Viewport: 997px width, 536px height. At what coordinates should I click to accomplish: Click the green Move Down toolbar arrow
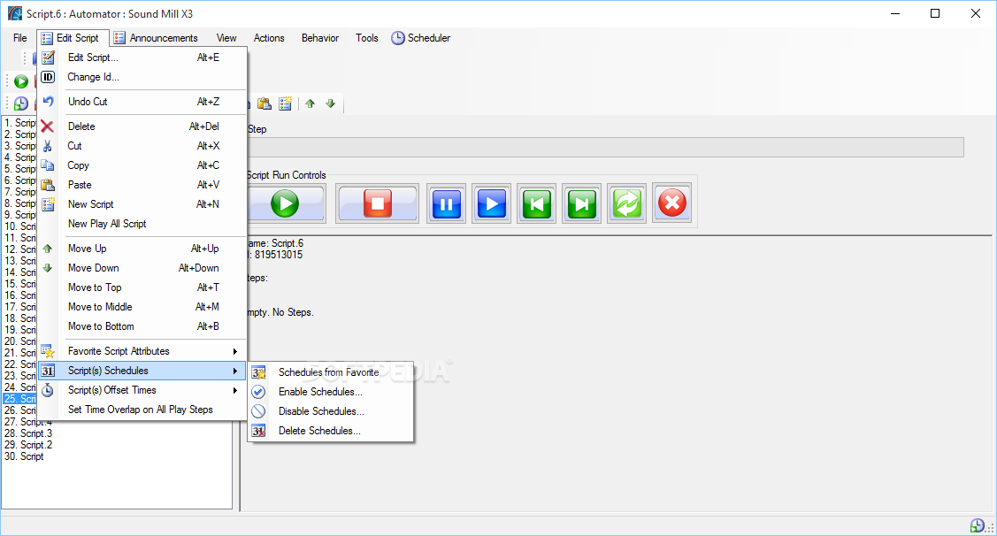tap(331, 103)
